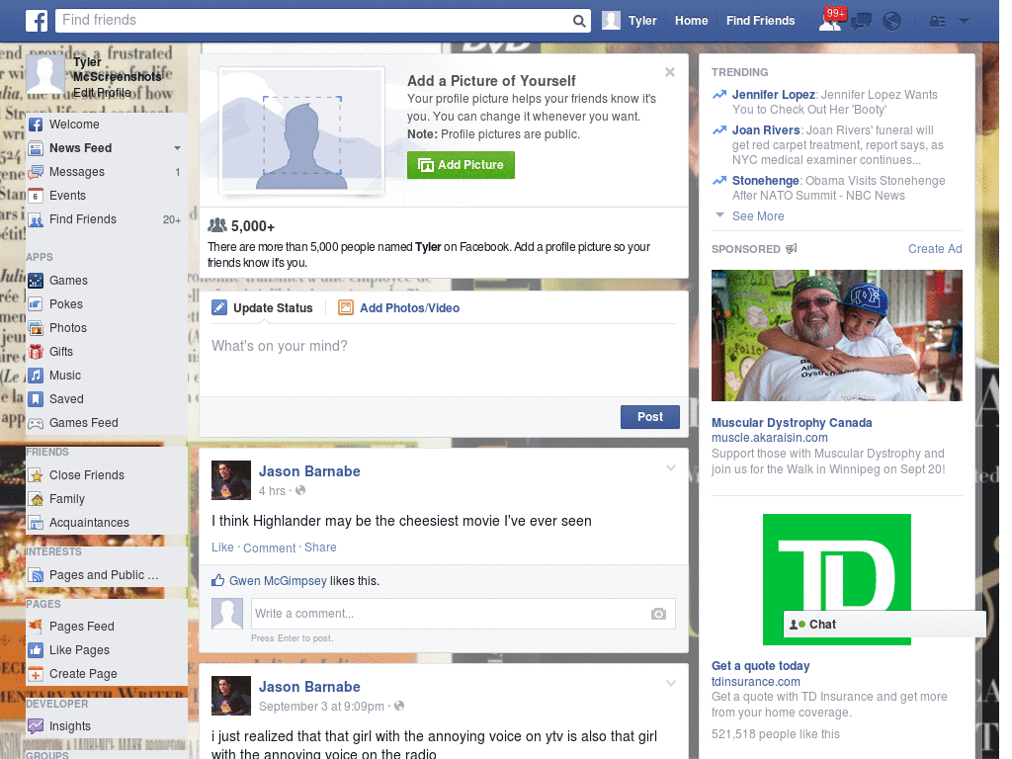Viewport: 1012px width, 759px height.
Task: Click Jason Barnabe avatar on Highlander post
Action: [231, 480]
